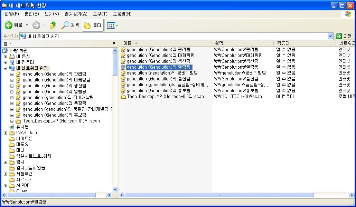The image size is (356, 207).
Task: Click 내 컴퓨터 icon in tree
Action: click(x=12, y=62)
